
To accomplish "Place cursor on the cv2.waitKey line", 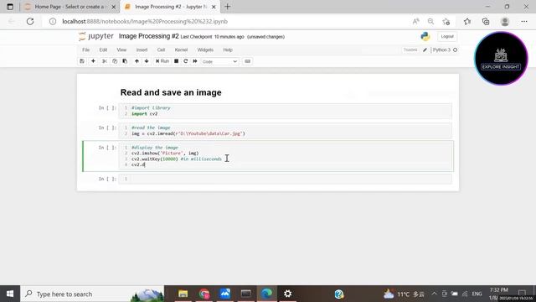I will [177, 159].
